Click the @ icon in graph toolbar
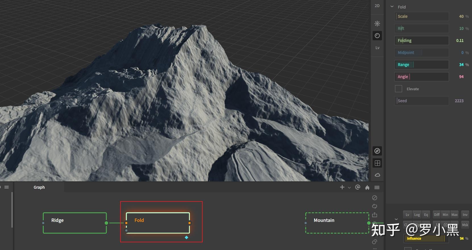Viewport: 472px width, 250px height. [x=358, y=187]
